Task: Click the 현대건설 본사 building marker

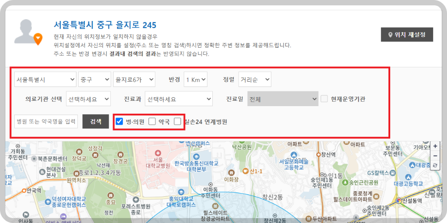Action: click(x=42, y=172)
